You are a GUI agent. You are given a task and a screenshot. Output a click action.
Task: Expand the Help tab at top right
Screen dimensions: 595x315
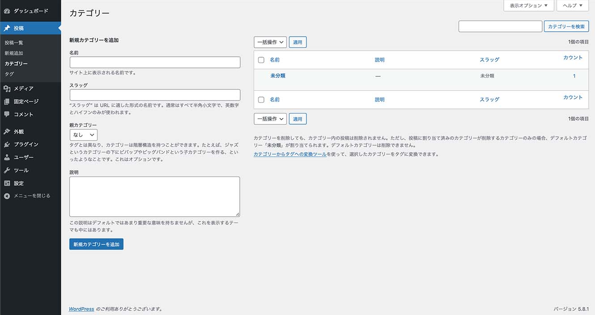coord(572,6)
